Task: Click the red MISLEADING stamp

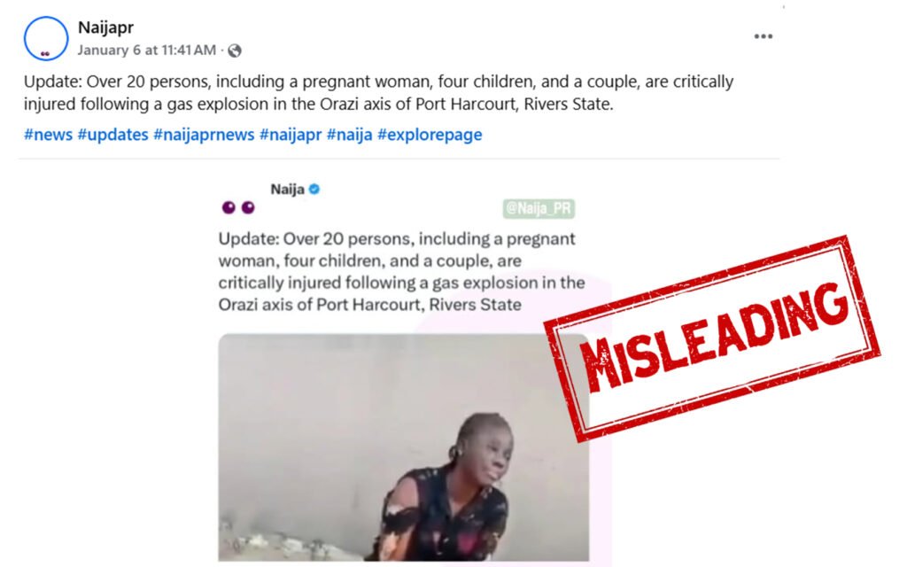Action: tap(712, 338)
